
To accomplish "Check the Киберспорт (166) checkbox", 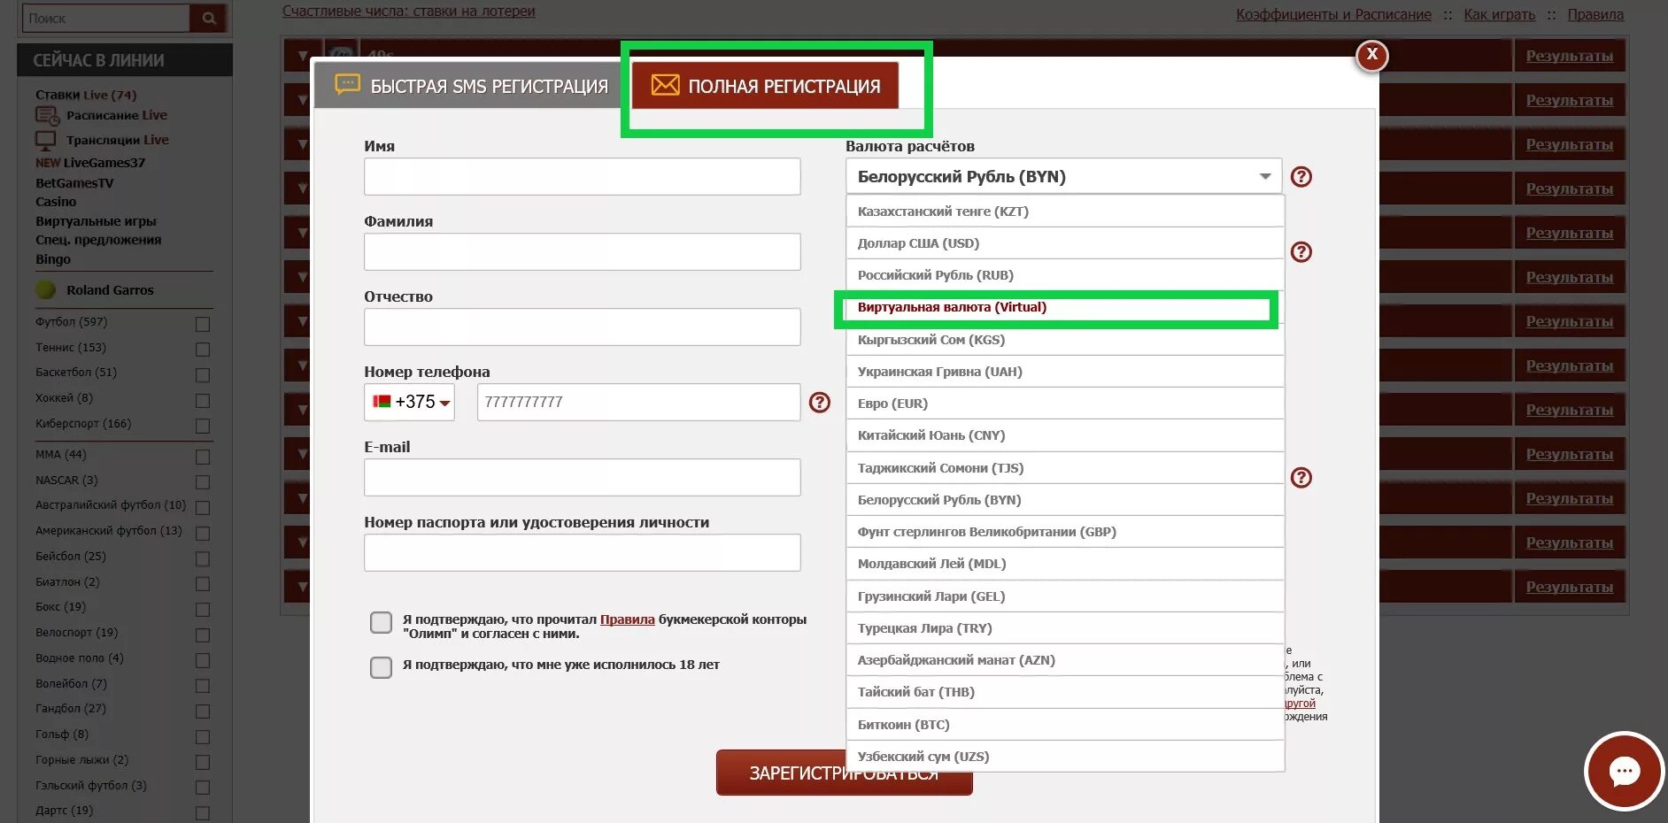I will (x=203, y=427).
